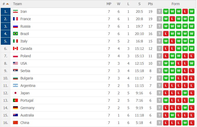
Task: Click Portugal's flag icon
Action: pos(15,100)
